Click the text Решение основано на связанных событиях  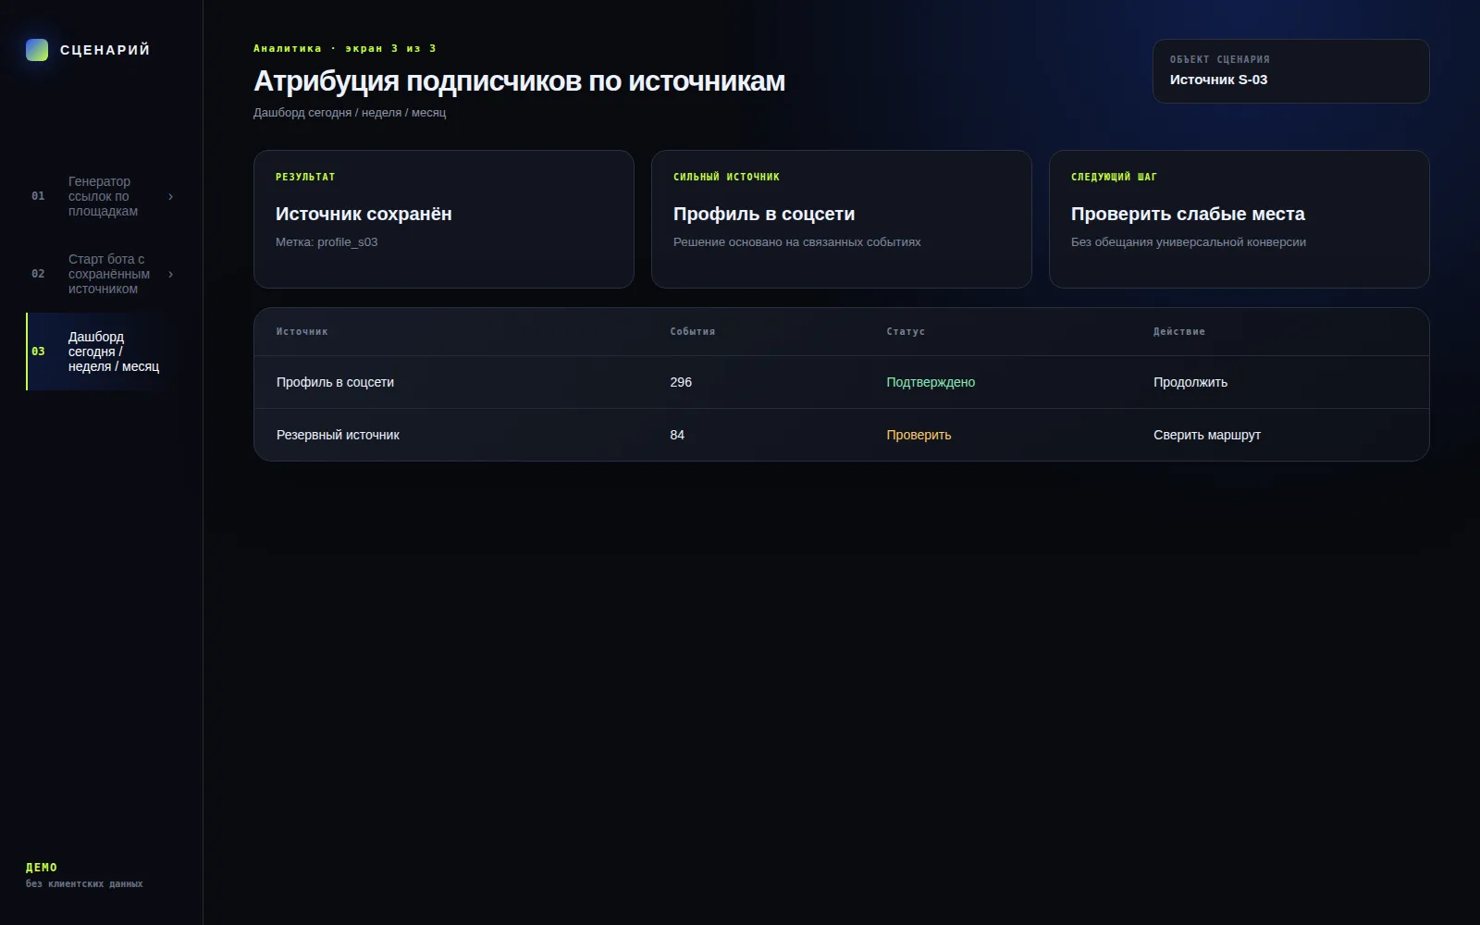797,242
